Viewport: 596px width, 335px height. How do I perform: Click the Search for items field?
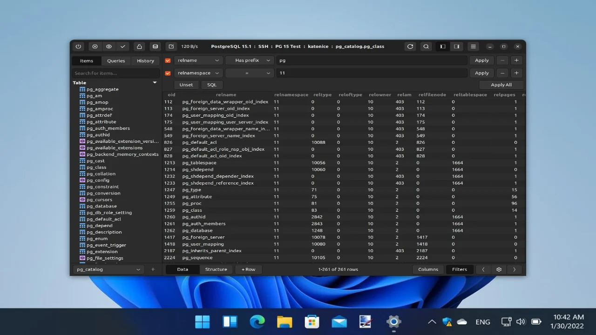click(115, 73)
